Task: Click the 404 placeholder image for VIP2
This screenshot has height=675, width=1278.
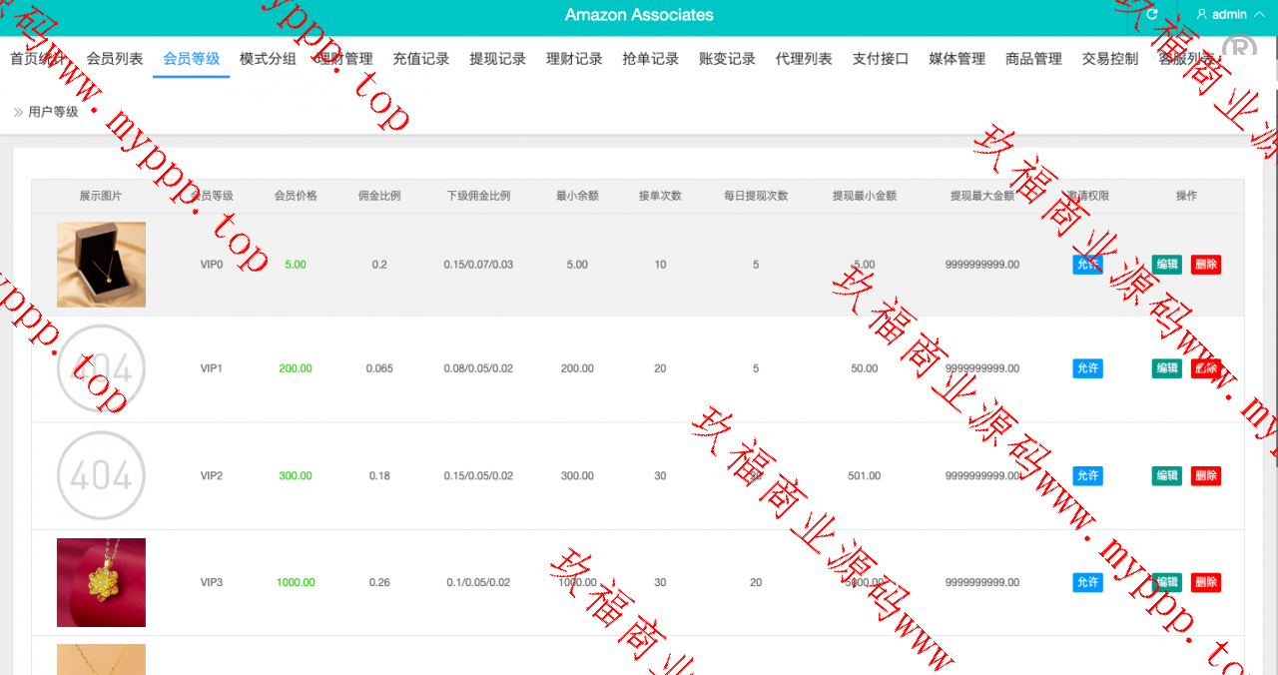Action: 101,475
